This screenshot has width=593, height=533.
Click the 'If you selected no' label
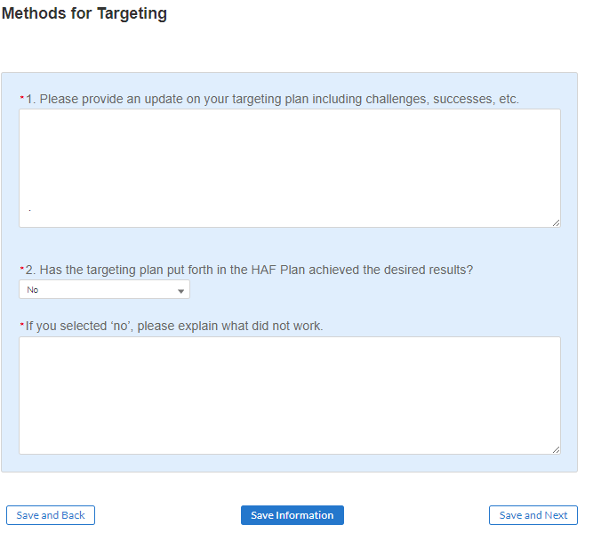click(174, 326)
